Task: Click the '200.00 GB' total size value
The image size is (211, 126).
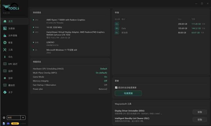Action: (x=183, y=24)
